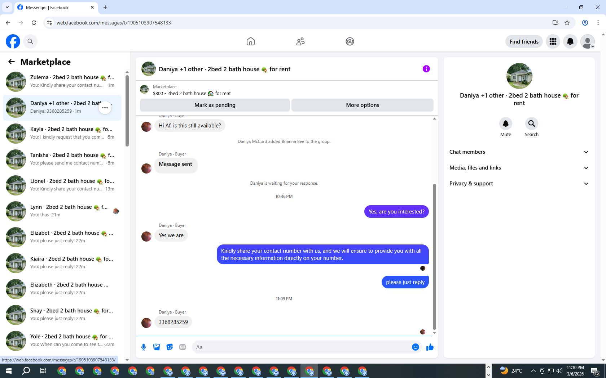The image size is (606, 378).
Task: Click the Messenger | Facebook browser tab
Action: 56,7
